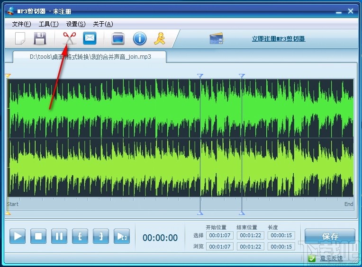
Task: Play the selected segment button
Action: click(122, 236)
